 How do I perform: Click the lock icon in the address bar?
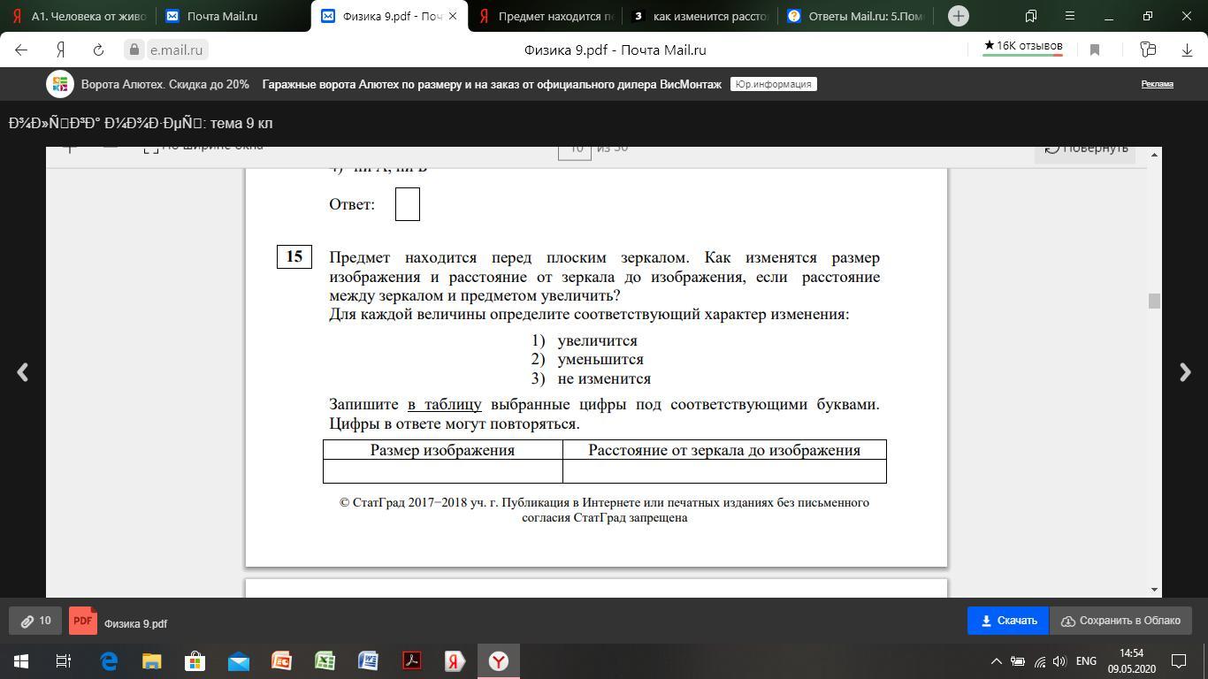click(134, 50)
